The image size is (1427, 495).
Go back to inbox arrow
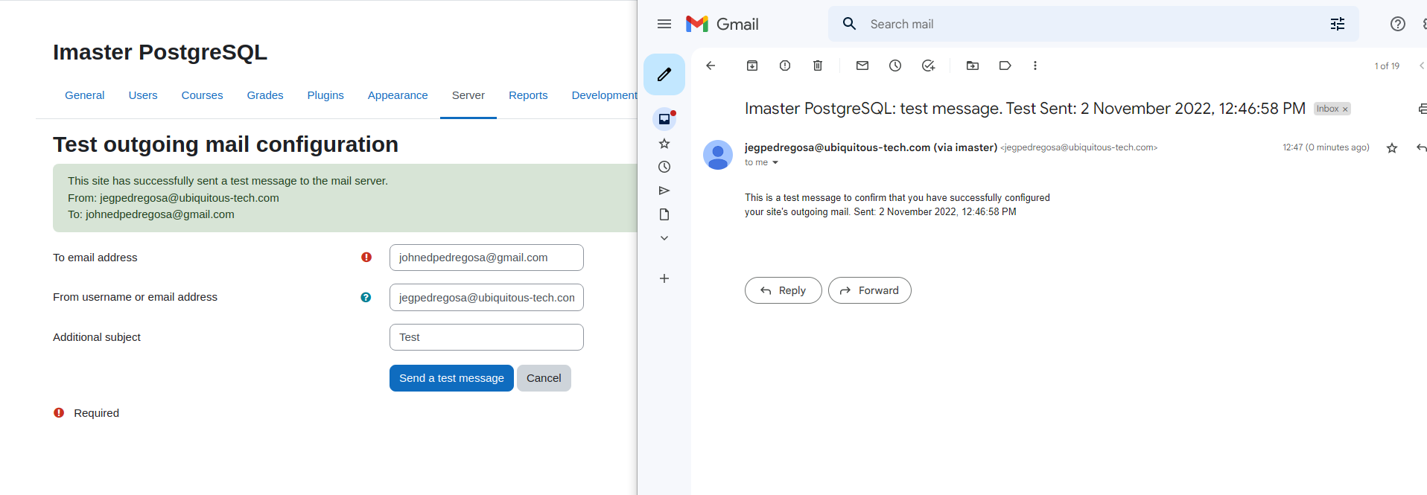(x=711, y=66)
